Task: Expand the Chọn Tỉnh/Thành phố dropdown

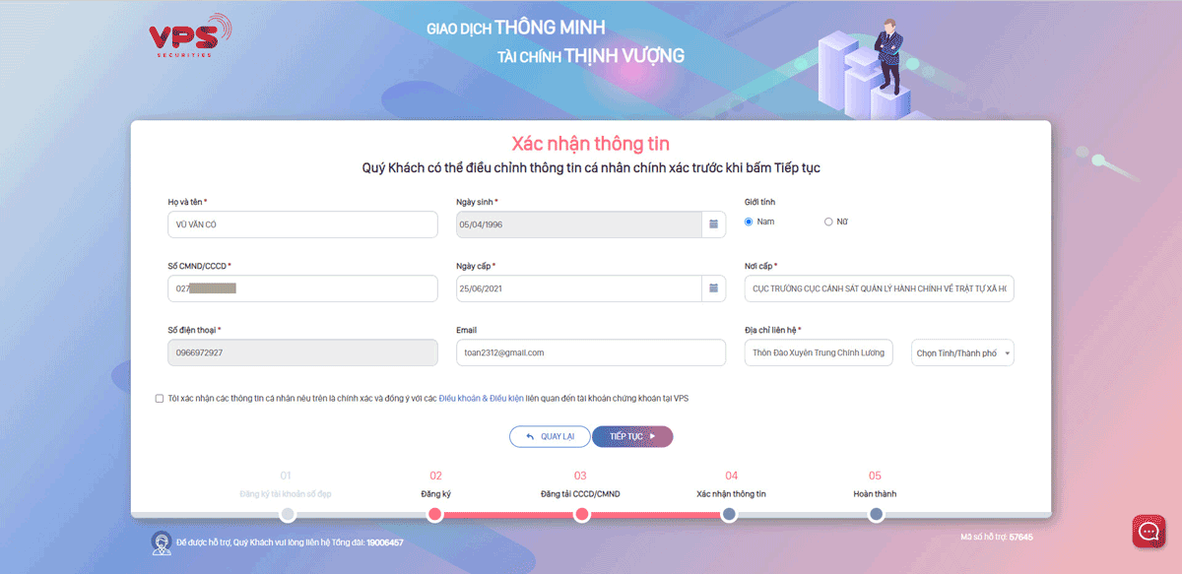Action: coord(962,352)
